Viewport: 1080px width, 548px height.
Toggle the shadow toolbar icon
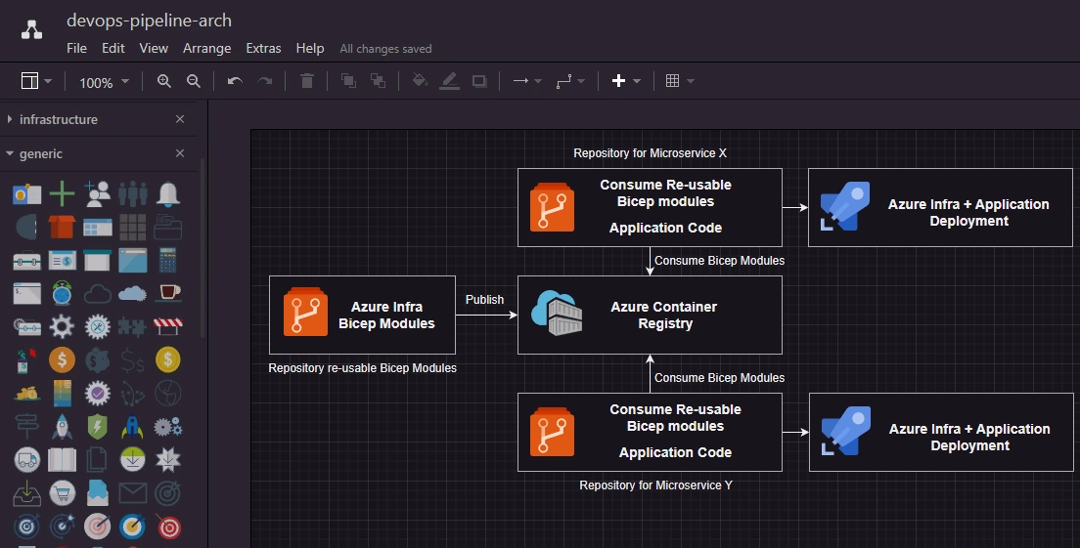coord(479,81)
